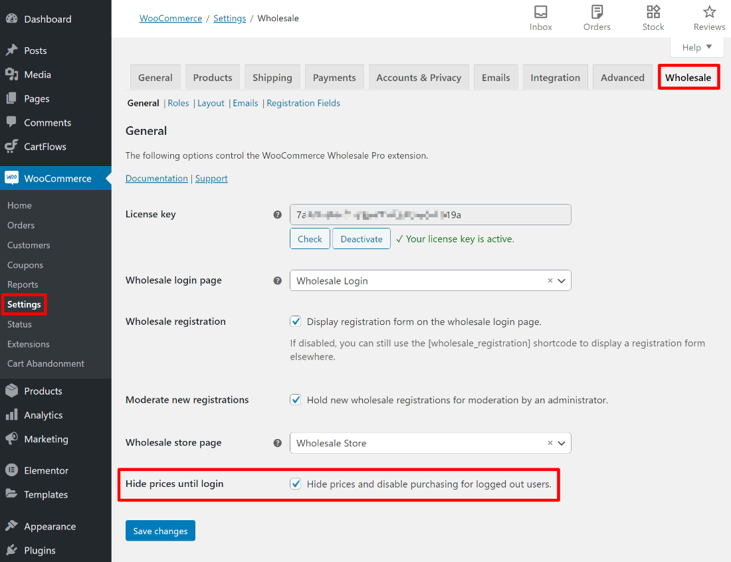Screen dimensions: 731x562
Task: Open Reports in WooCommerce submenu
Action: pos(23,284)
